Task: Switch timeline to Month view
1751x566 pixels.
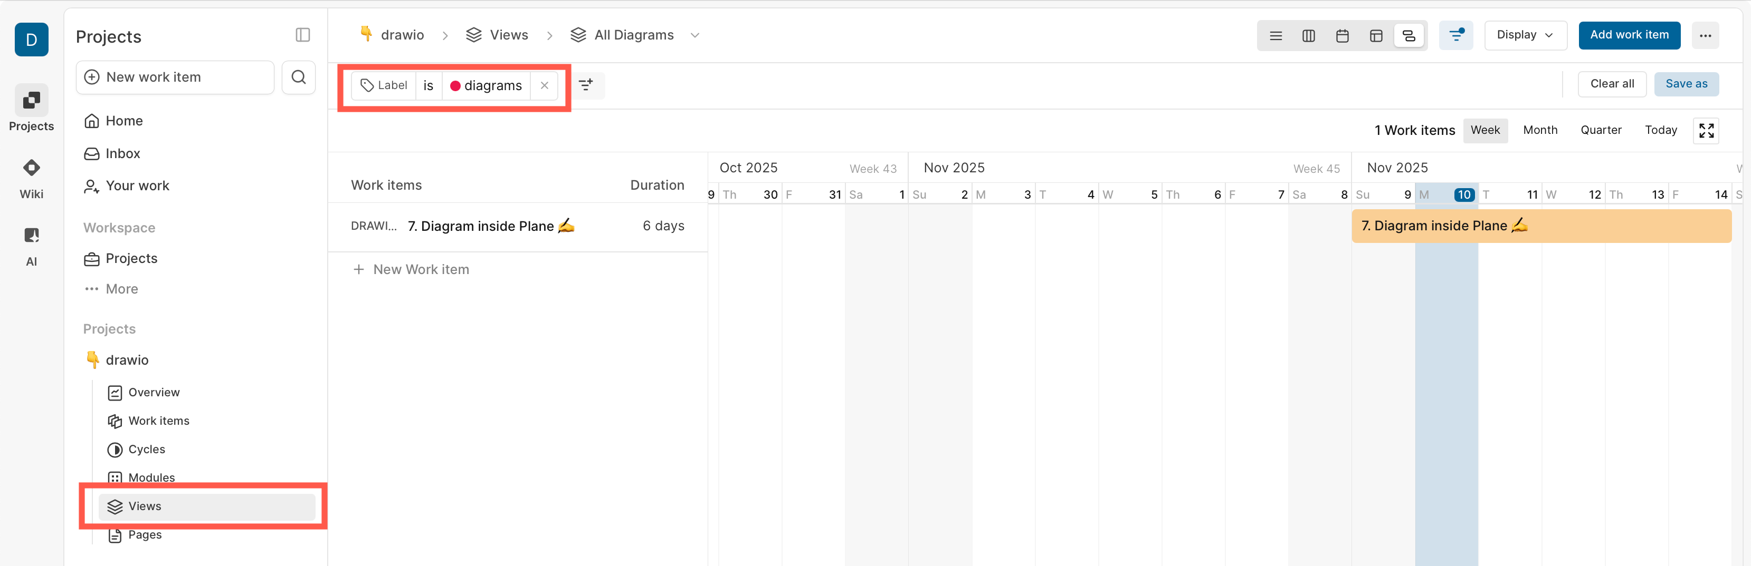Action: point(1540,130)
